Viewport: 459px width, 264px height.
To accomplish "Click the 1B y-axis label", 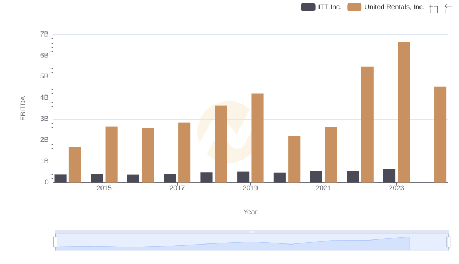I will (44, 161).
